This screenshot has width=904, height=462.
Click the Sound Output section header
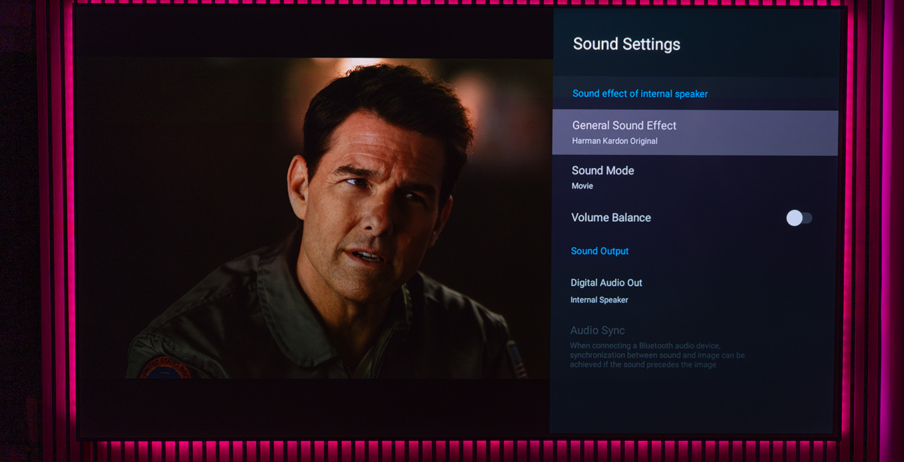[600, 251]
